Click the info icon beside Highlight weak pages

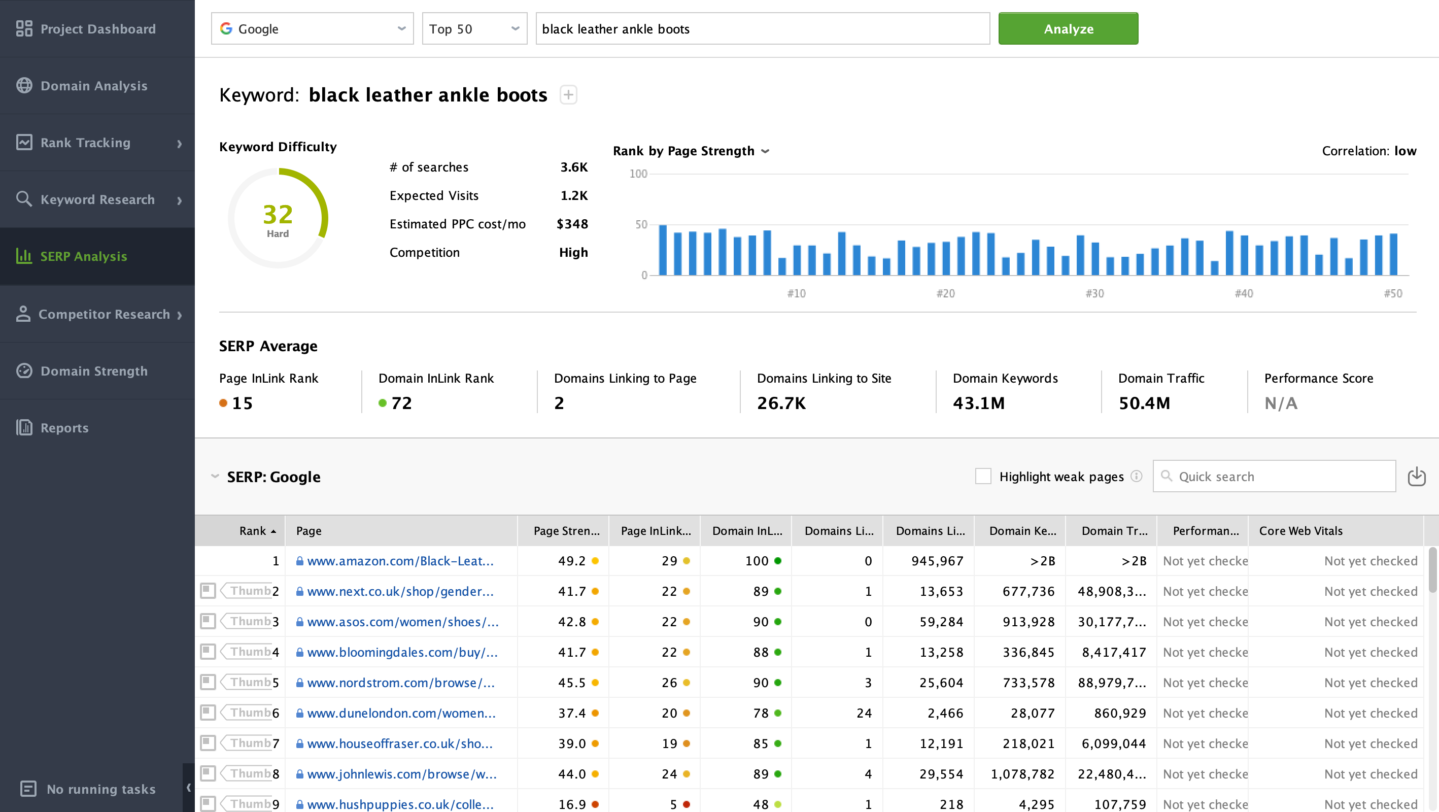point(1136,476)
